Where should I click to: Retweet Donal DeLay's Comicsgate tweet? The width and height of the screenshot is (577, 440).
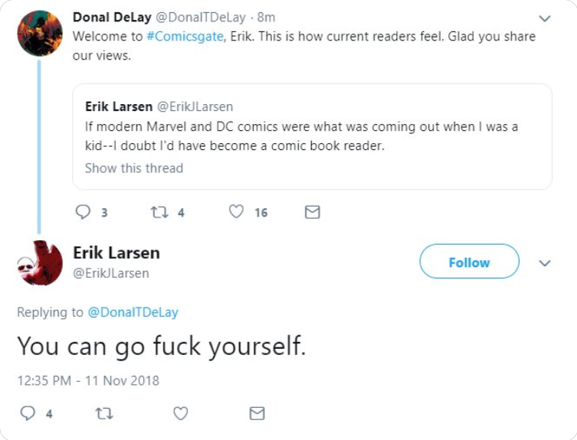click(x=159, y=212)
